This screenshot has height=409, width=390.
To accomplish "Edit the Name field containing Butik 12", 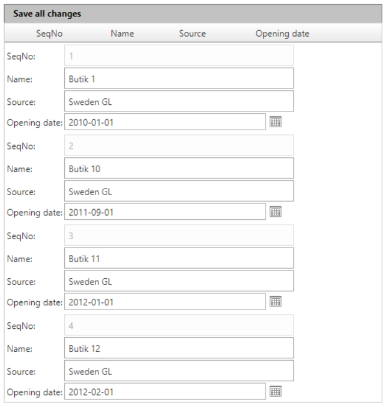I will tap(179, 348).
